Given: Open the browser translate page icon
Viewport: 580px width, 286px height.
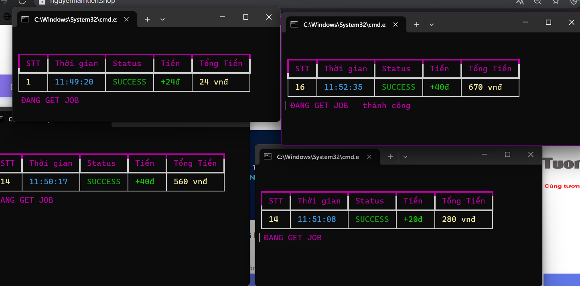Looking at the screenshot, I should click(520, 2).
